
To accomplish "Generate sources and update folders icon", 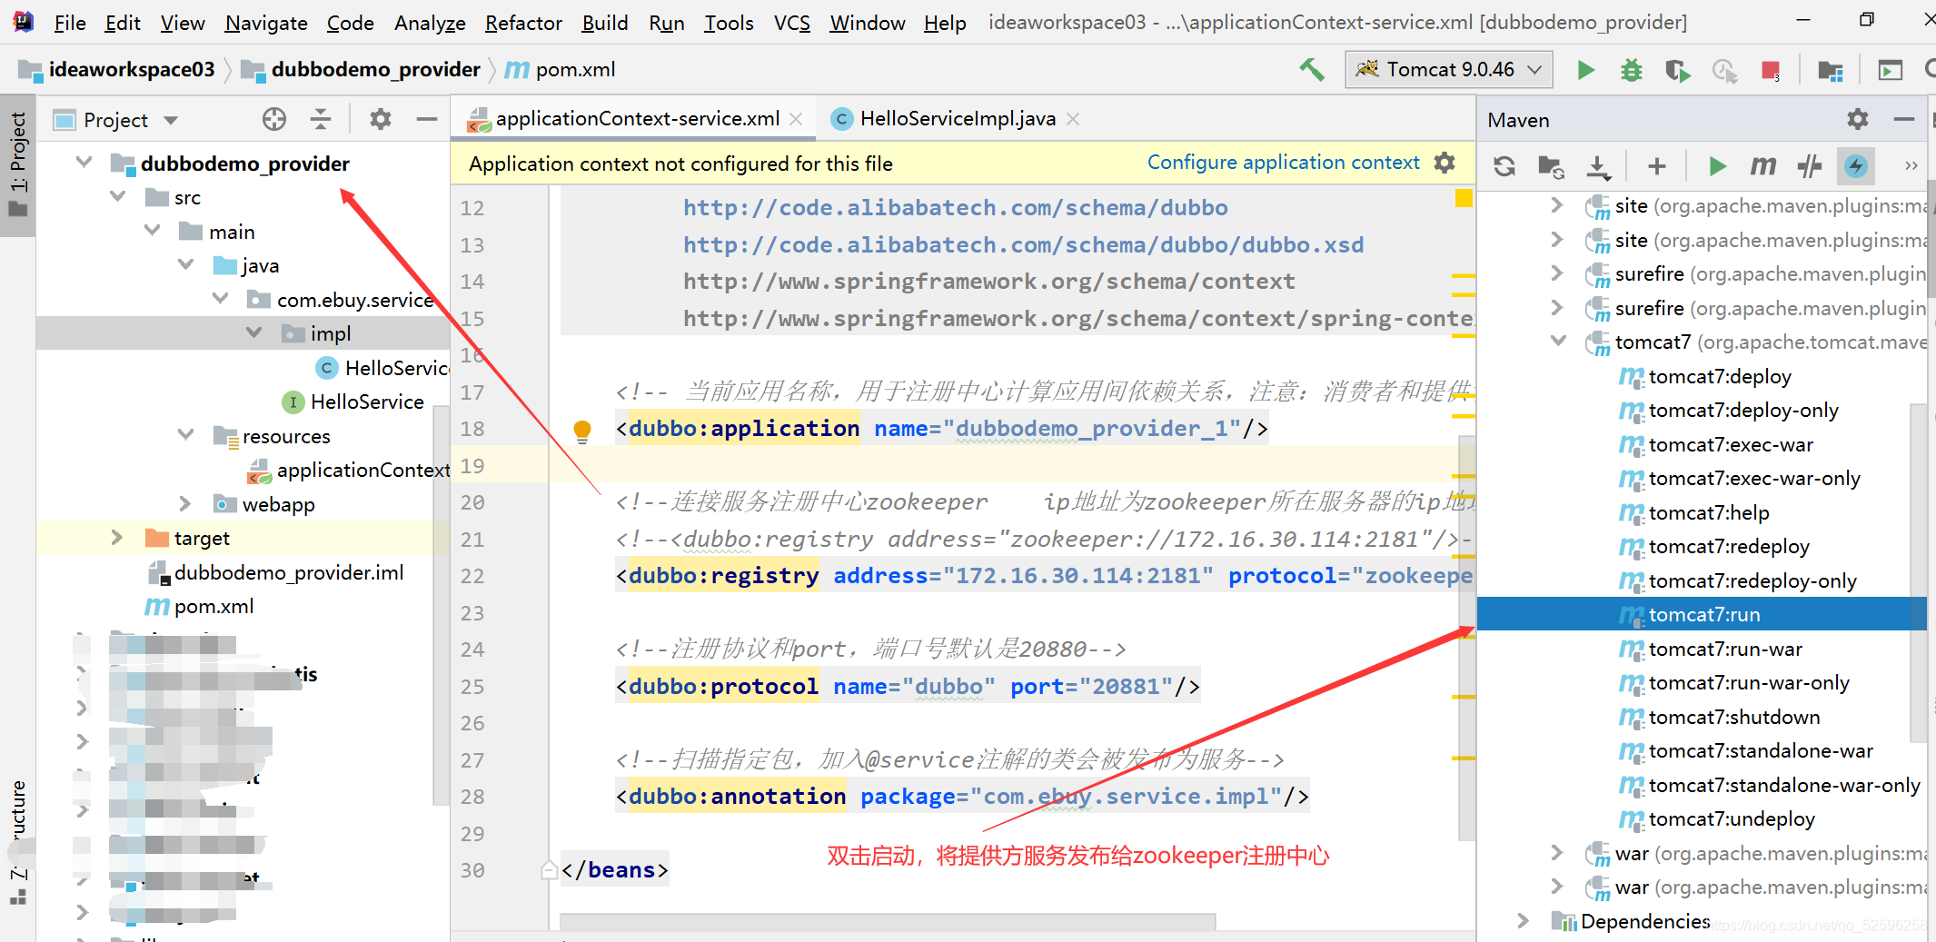I will pyautogui.click(x=1551, y=165).
